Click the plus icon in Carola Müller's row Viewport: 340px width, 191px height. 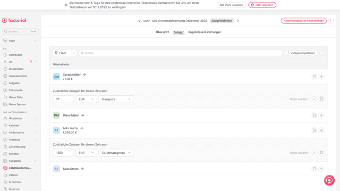[321, 76]
